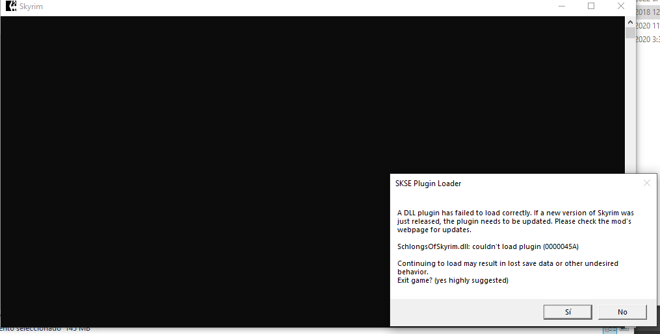Click the No button to continue loading
The image size is (660, 334).
point(622,312)
